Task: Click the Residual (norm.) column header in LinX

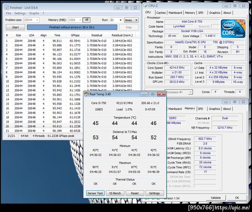Action: coord(122,35)
